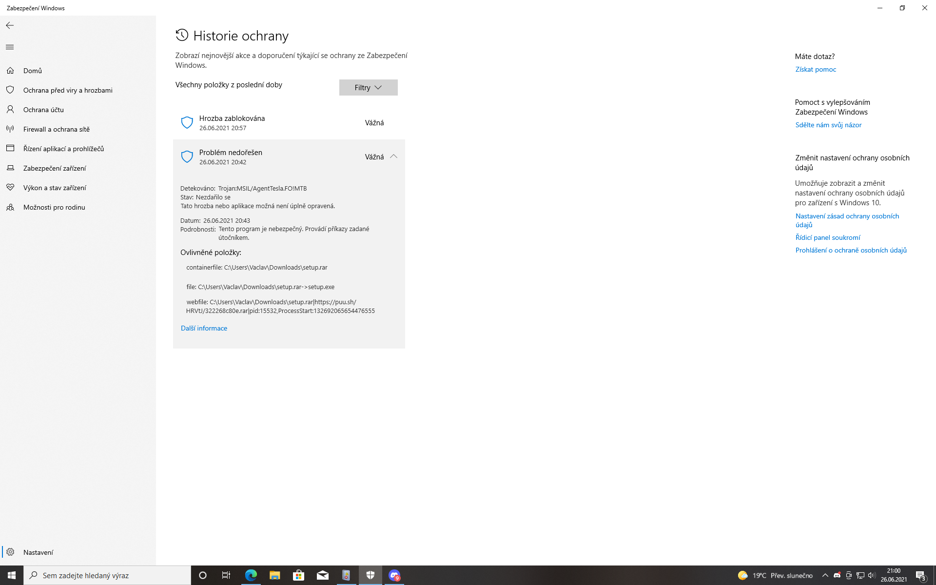Open Domů home section
936x585 pixels.
pos(32,71)
